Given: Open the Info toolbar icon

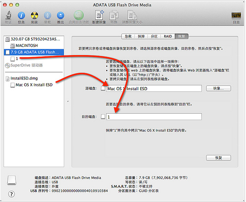Looking at the screenshot, I should [x=21, y=16].
